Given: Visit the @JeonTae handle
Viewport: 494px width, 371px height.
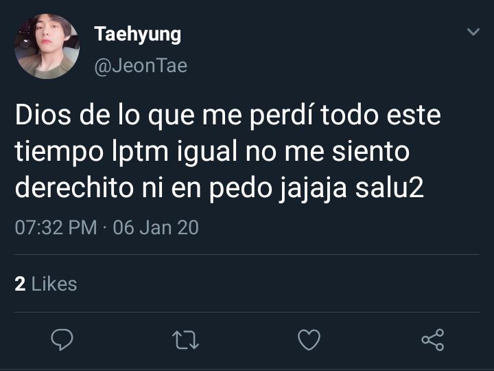Looking at the screenshot, I should [x=141, y=66].
